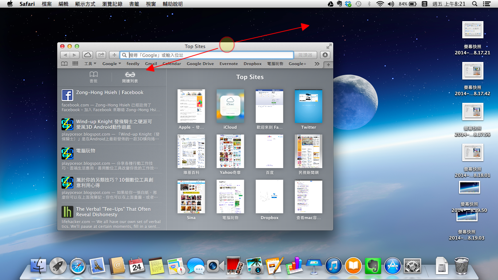Open the Safari application menu

[27, 4]
